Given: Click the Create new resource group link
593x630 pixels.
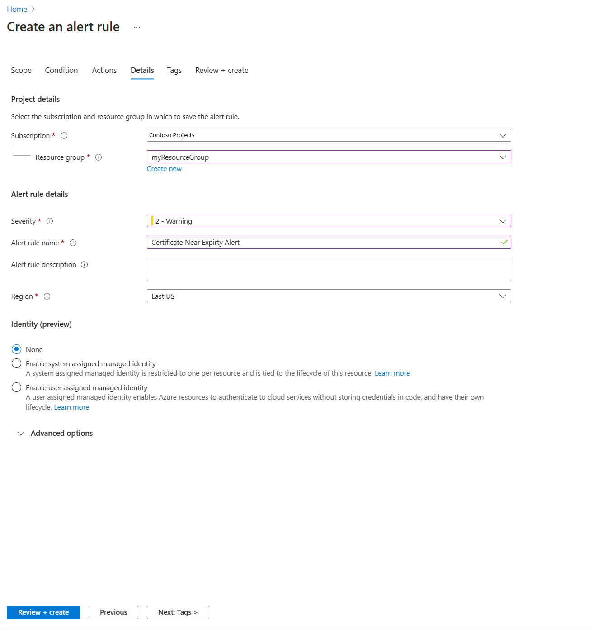Looking at the screenshot, I should [164, 168].
